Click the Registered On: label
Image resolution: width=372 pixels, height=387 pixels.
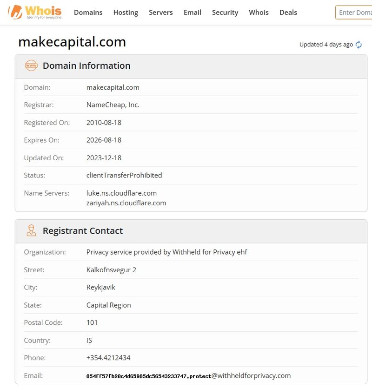[47, 123]
